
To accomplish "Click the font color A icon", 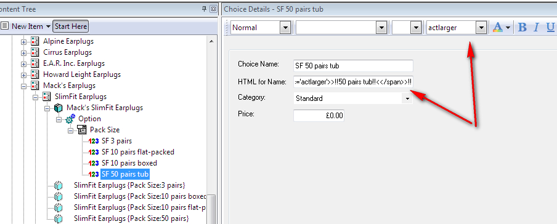I will coord(498,27).
